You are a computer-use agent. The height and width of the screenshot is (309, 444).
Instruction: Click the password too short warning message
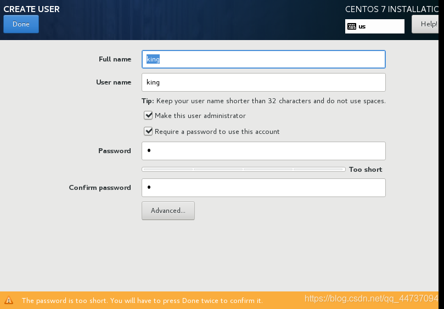142,301
